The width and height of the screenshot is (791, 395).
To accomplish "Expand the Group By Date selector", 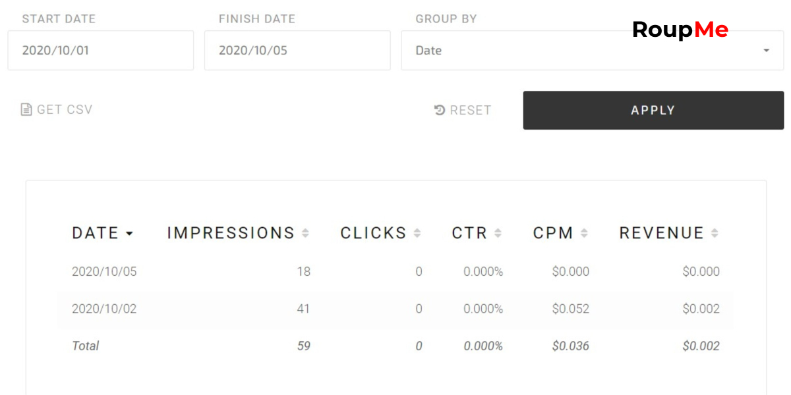I will (593, 50).
